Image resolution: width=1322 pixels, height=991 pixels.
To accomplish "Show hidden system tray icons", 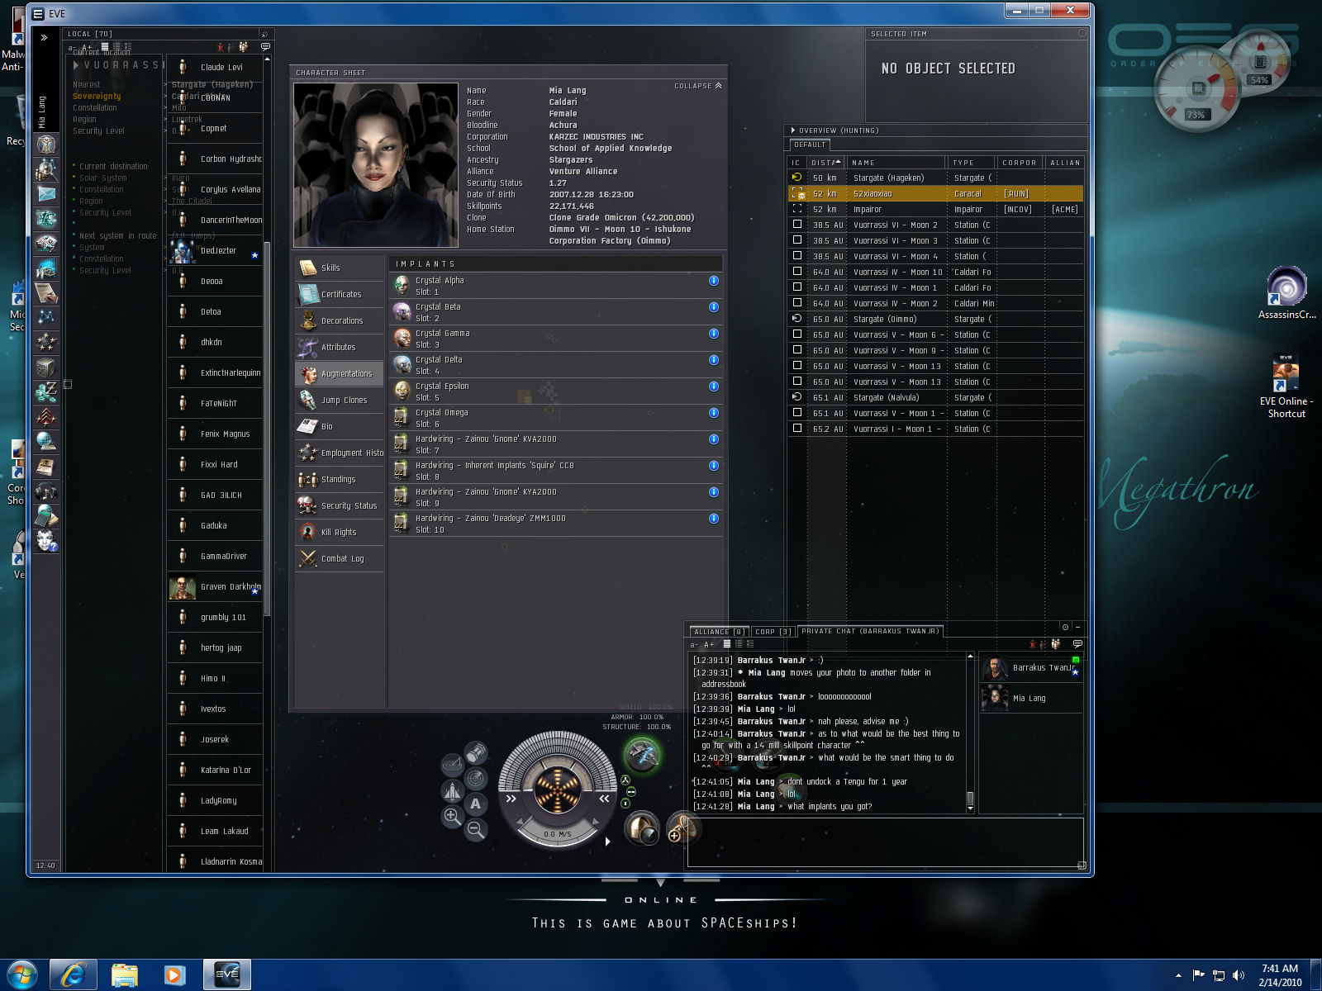I will coord(1178,975).
